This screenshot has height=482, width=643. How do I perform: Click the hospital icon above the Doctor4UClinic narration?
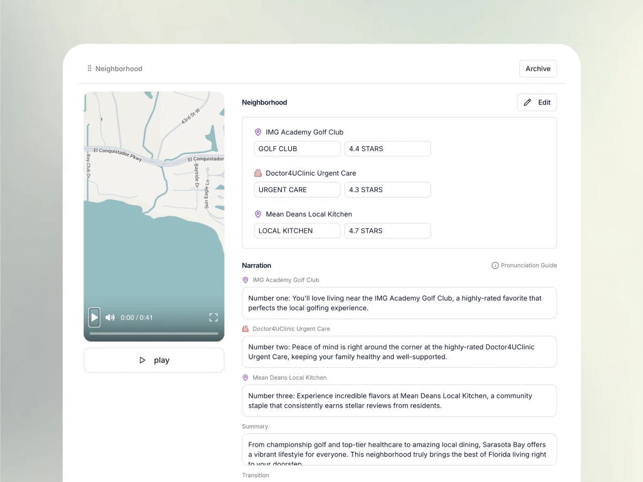[x=245, y=329]
